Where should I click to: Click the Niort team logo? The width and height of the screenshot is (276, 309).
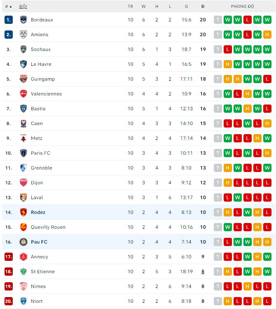click(x=23, y=301)
